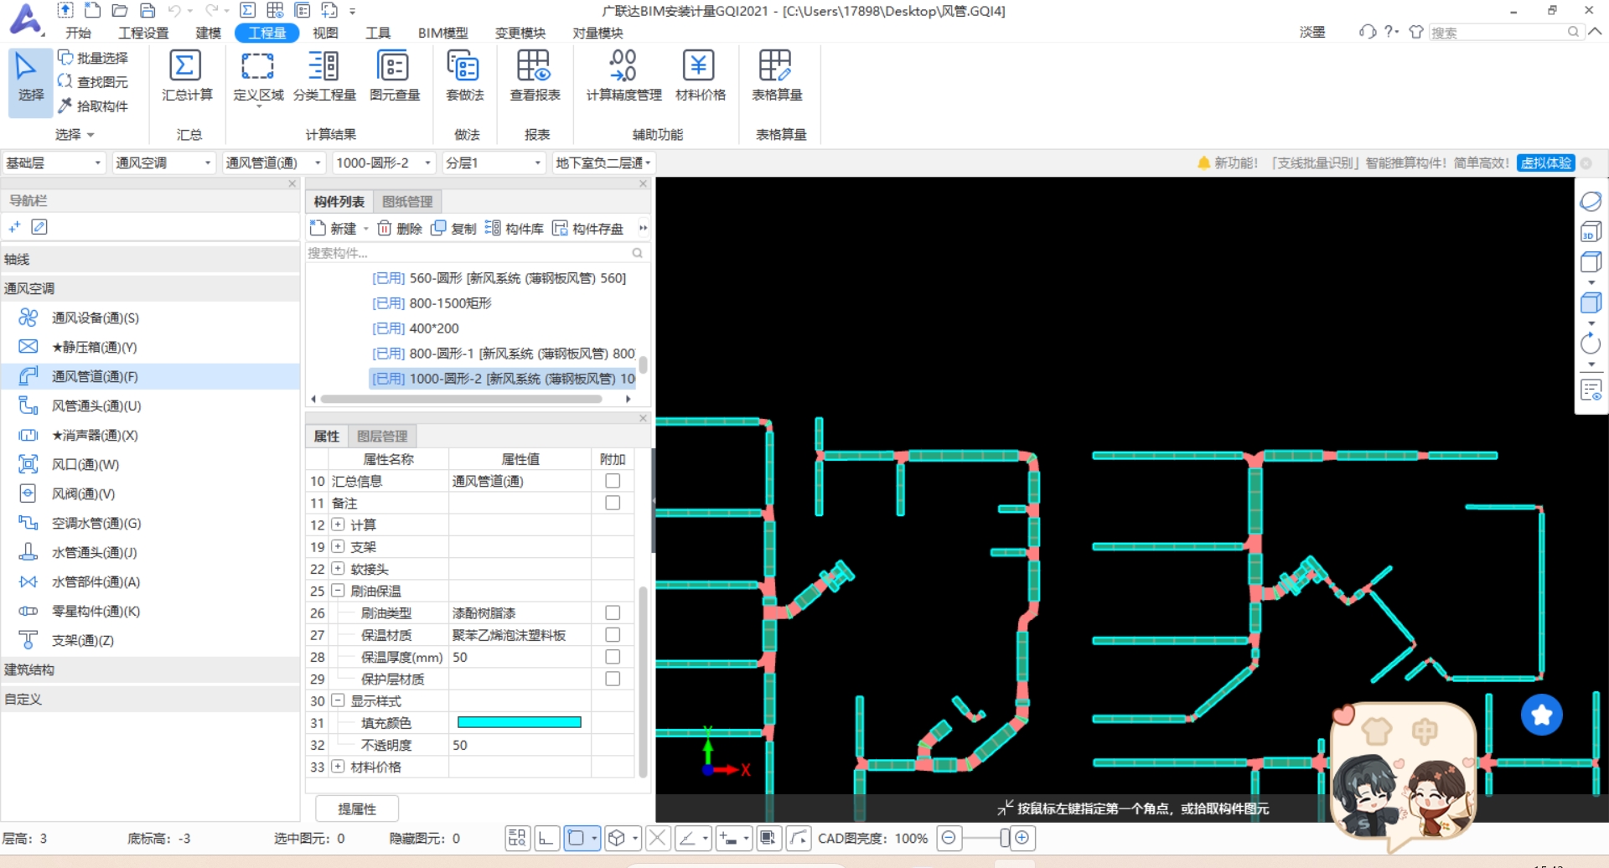Click the 提属性 button
The height and width of the screenshot is (868, 1609).
click(x=357, y=809)
